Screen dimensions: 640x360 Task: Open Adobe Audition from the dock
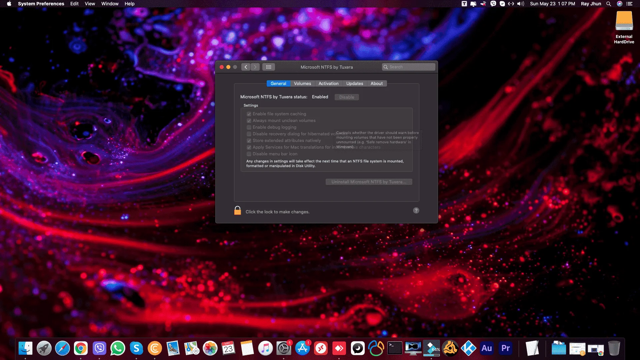click(487, 348)
